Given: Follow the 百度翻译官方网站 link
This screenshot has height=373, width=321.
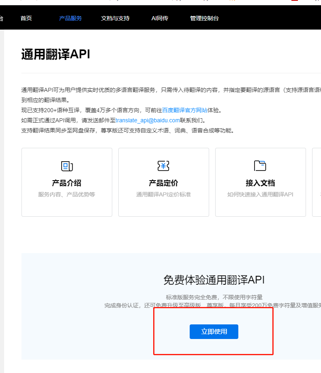Looking at the screenshot, I should [x=185, y=111].
